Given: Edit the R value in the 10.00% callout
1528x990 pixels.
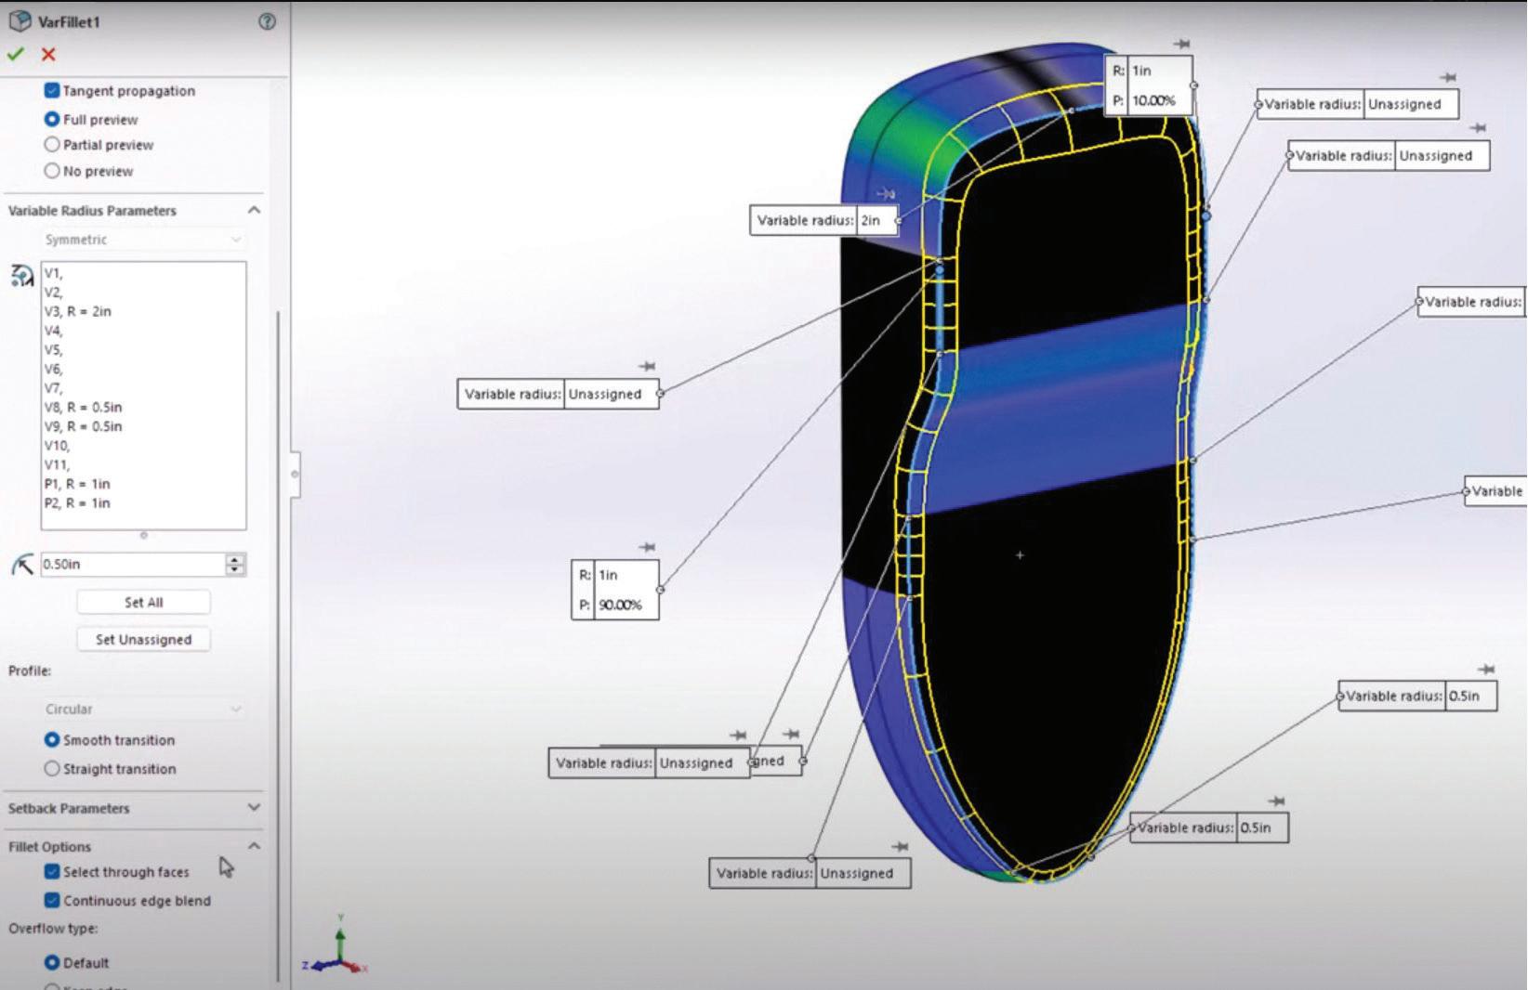Looking at the screenshot, I should 1159,71.
